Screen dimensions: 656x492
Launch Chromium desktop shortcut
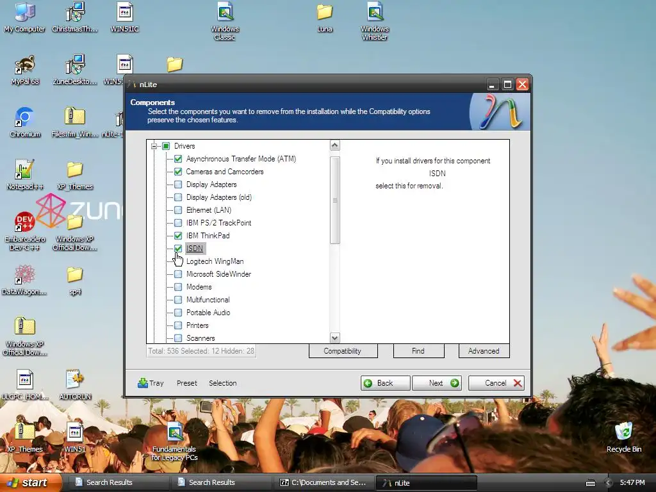(25, 122)
